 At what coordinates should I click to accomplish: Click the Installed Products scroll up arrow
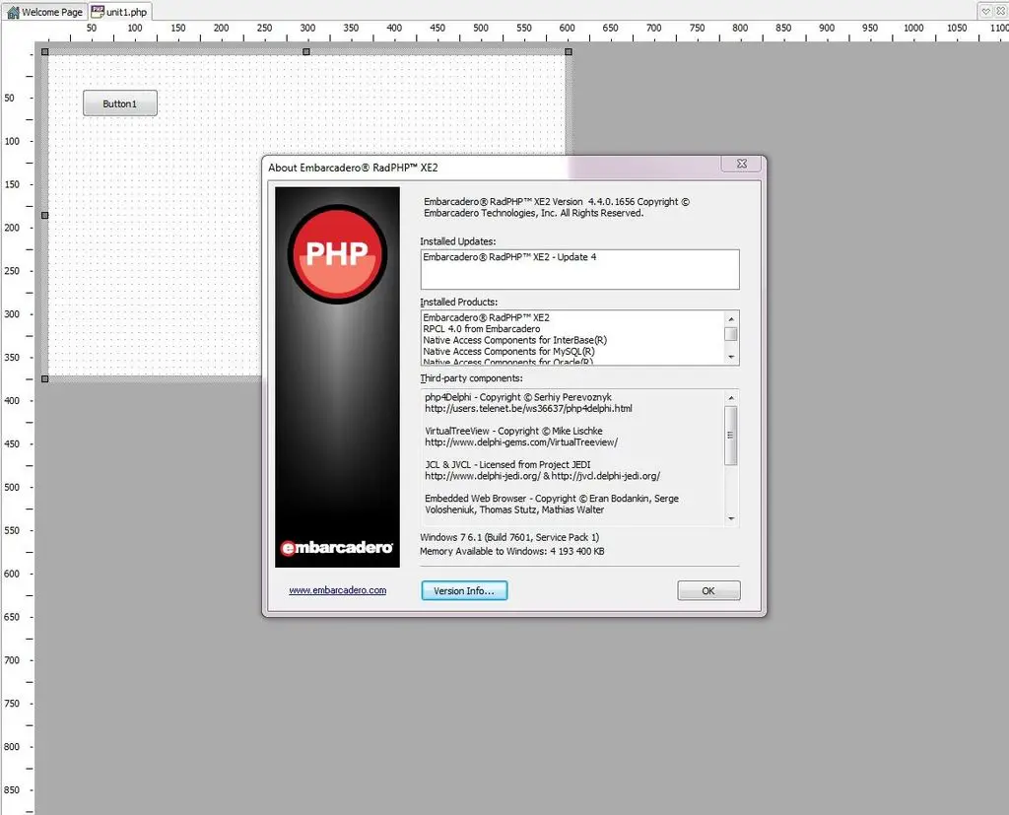point(731,318)
